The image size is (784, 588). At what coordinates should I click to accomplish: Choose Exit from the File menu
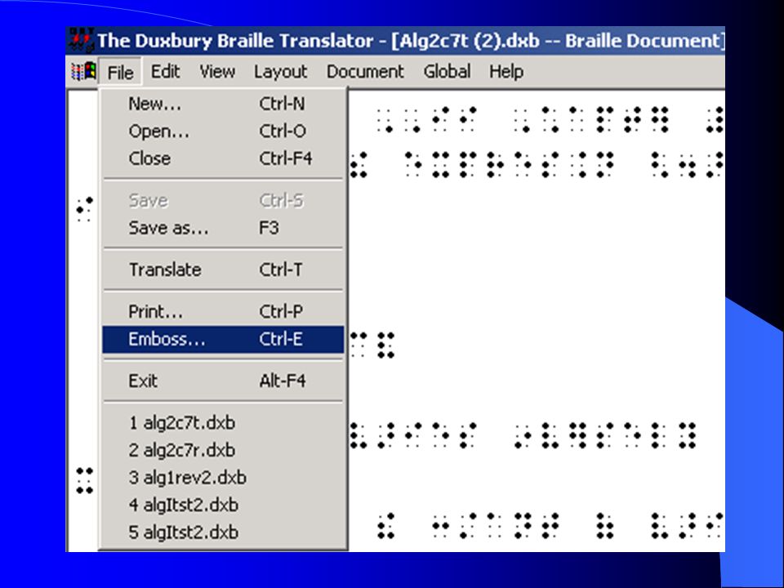(223, 381)
